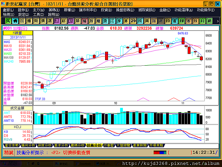The image size is (222, 167).
Task: Select the 智 toolbar icon
Action: [x=91, y=21]
